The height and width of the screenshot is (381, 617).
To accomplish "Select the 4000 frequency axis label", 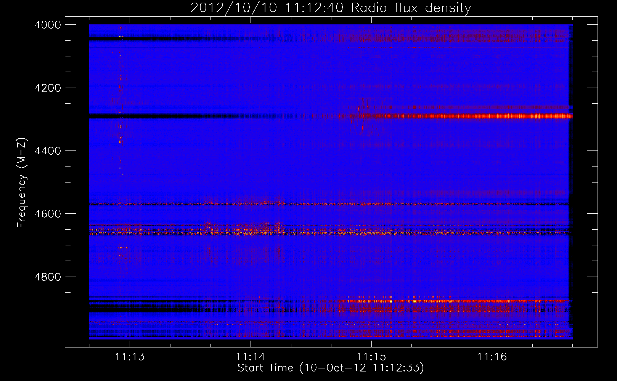I will tap(47, 25).
